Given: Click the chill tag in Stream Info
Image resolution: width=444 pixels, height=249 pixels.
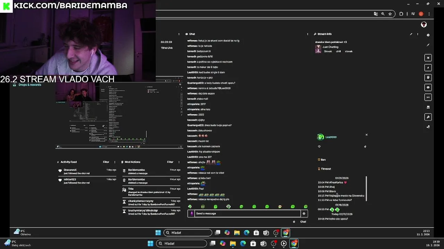Looking at the screenshot, I should click(x=338, y=51).
